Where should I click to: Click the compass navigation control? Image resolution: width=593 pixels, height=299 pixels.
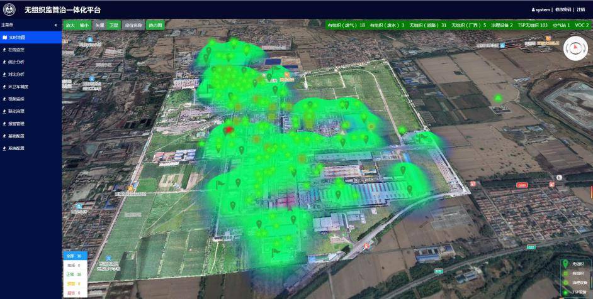pos(574,48)
